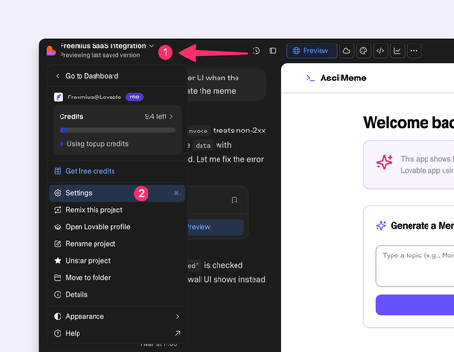Click the purple generate button below topic field
The height and width of the screenshot is (352, 454).
click(x=415, y=305)
